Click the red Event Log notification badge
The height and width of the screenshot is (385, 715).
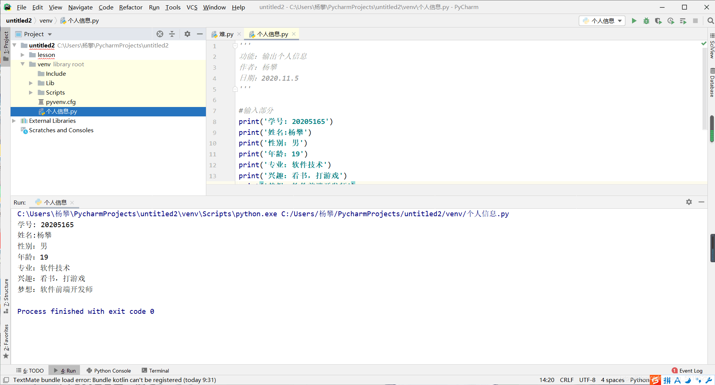[x=675, y=370]
